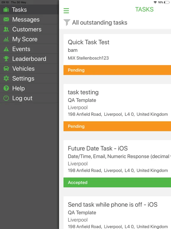Click the My Score bar chart icon
The height and width of the screenshot is (229, 171).
click(6, 39)
